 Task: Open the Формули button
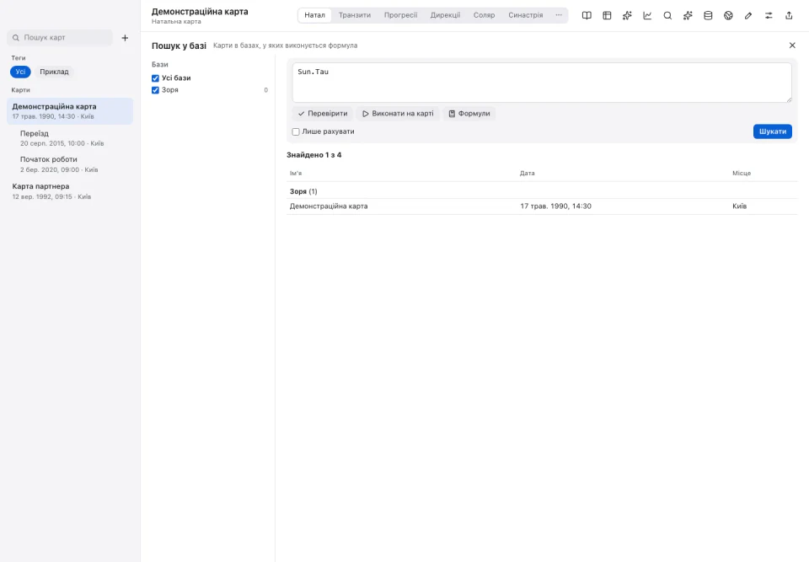click(469, 114)
